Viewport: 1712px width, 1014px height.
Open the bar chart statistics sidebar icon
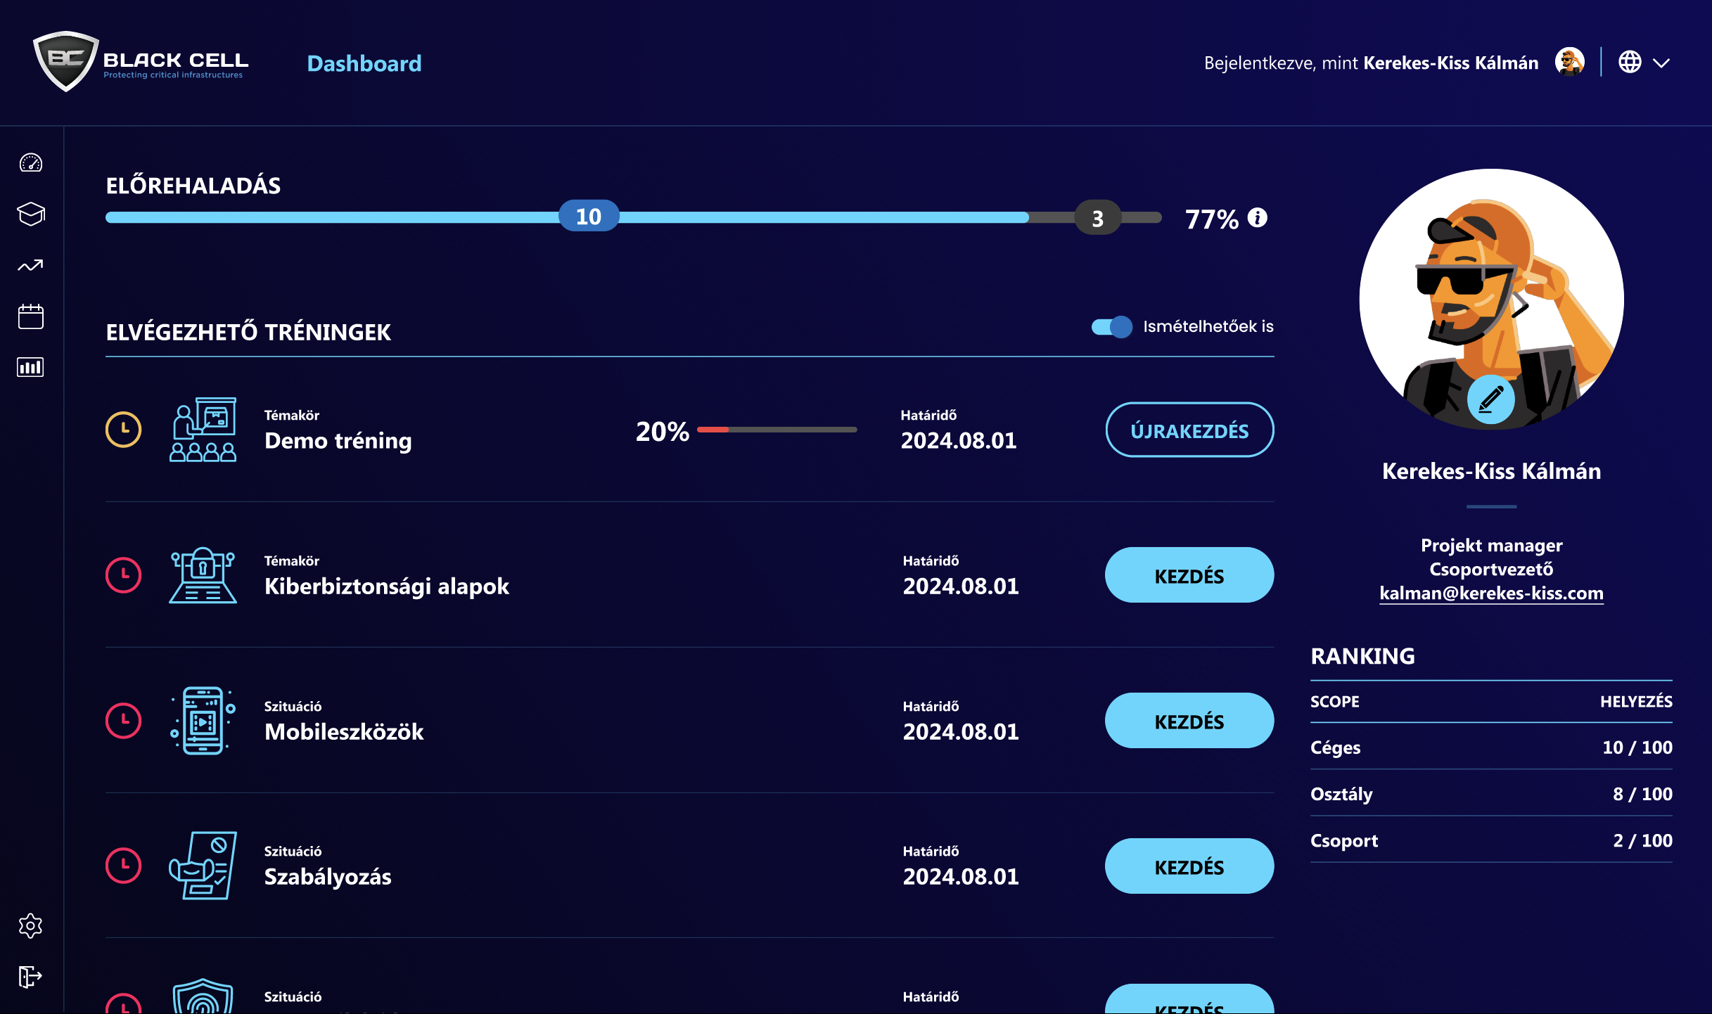pyautogui.click(x=30, y=367)
